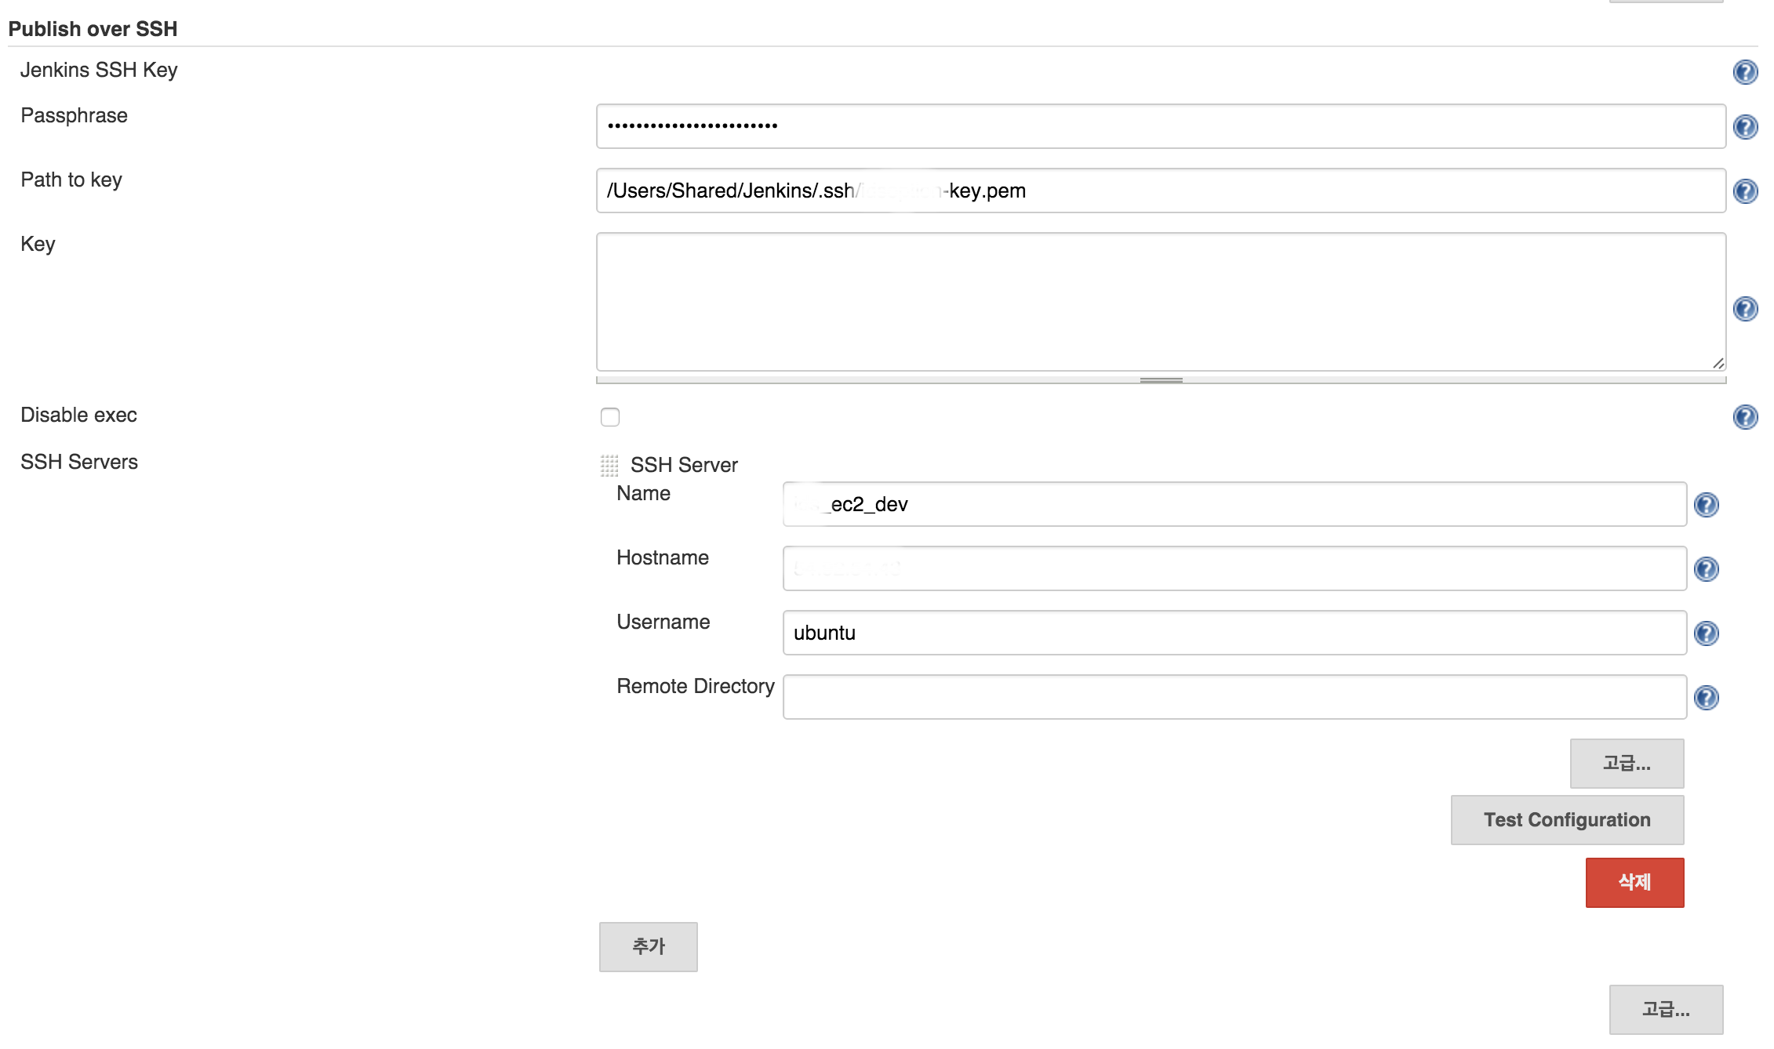Expand advanced options above Test Configuration

[x=1627, y=764]
